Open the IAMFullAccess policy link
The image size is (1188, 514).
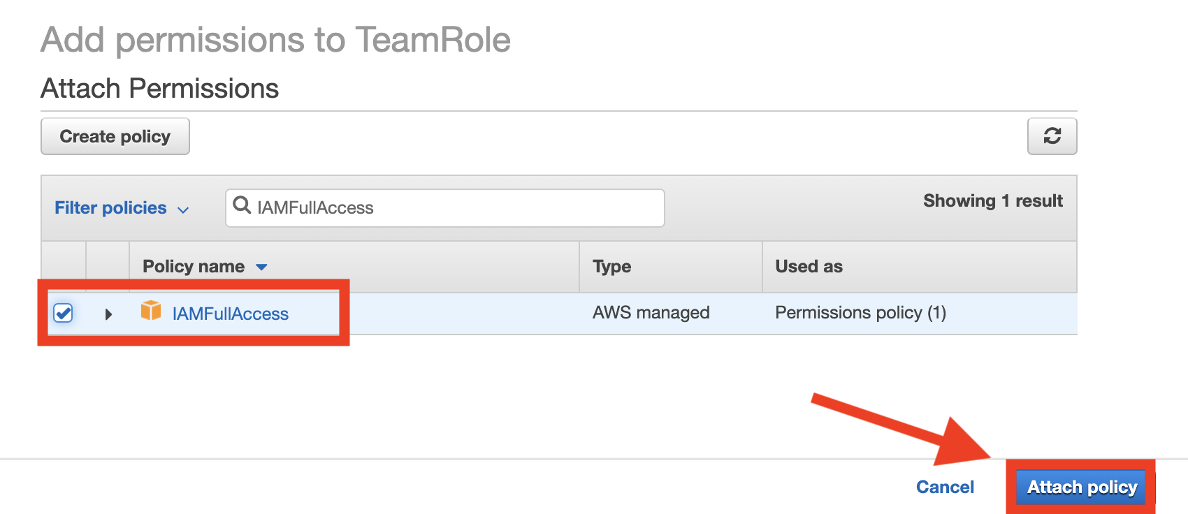[230, 314]
